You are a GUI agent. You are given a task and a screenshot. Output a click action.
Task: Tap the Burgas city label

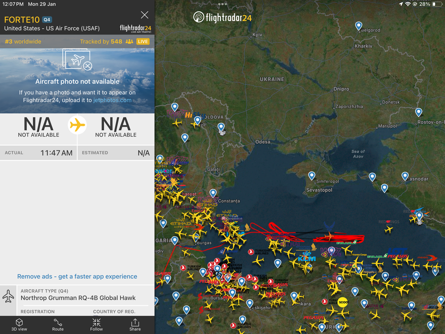pos(204,243)
